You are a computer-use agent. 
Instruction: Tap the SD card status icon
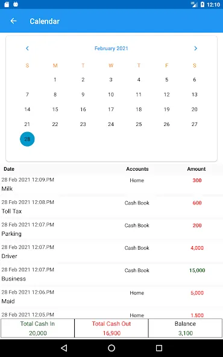tap(7, 4)
